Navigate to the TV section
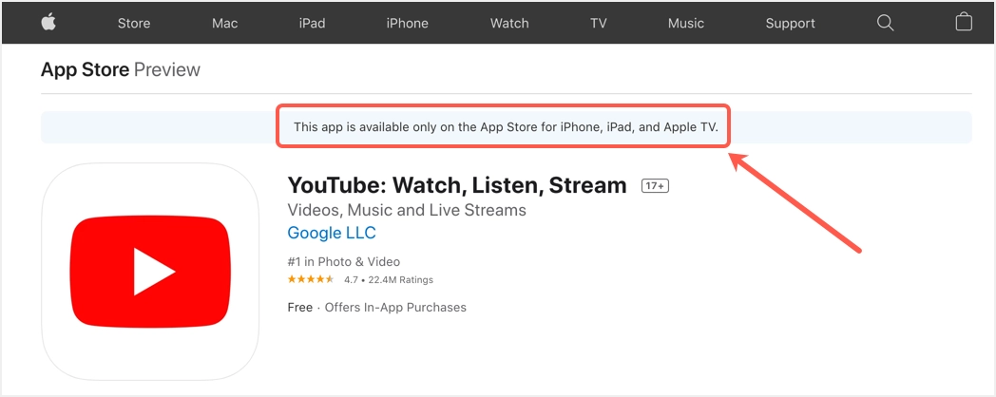996x397 pixels. [x=598, y=23]
